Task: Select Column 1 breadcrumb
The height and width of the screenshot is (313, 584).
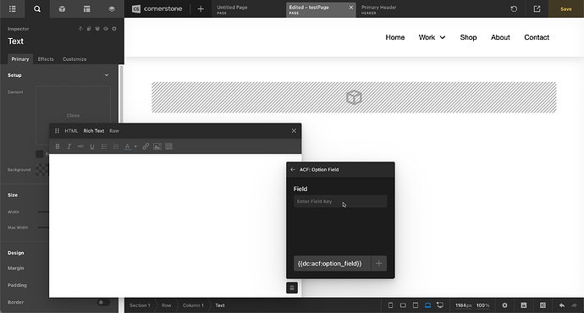Action: tap(193, 305)
